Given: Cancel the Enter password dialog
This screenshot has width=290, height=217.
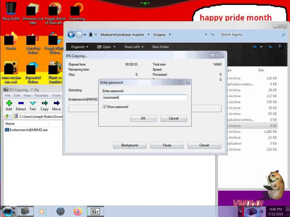Looking at the screenshot, I should 174,118.
